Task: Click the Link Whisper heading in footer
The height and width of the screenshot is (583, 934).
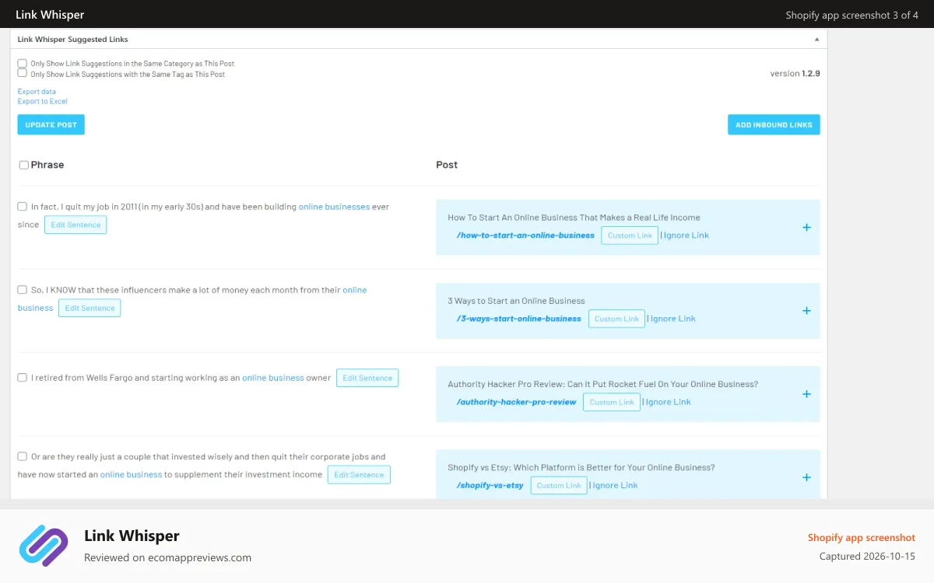Action: 132,536
